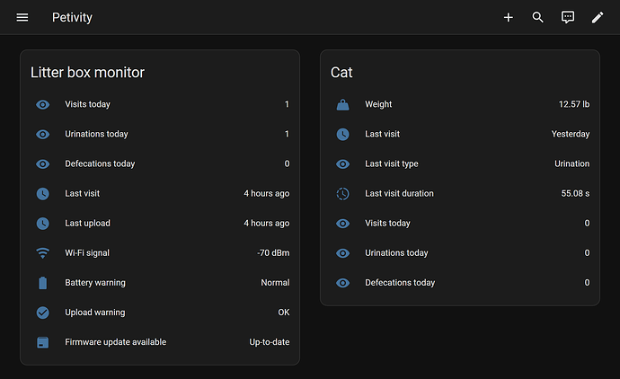
Task: Click the Normal battery status value
Action: pyautogui.click(x=275, y=283)
